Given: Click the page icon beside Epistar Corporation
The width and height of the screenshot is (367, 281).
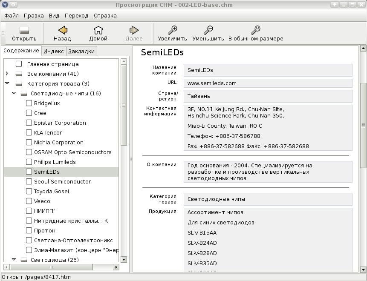Looking at the screenshot, I should pos(29,123).
